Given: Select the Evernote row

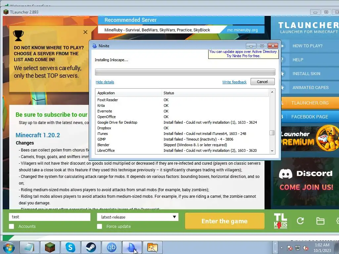Looking at the screenshot, I should [182, 111].
